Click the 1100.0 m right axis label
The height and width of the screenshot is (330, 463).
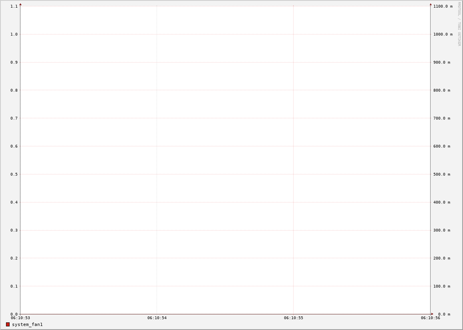[443, 6]
